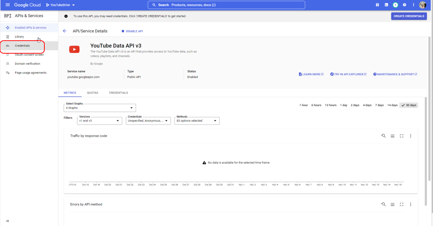Switch to the CREDENTIALS tab
Viewport: 433px width, 226px height.
pos(118,93)
